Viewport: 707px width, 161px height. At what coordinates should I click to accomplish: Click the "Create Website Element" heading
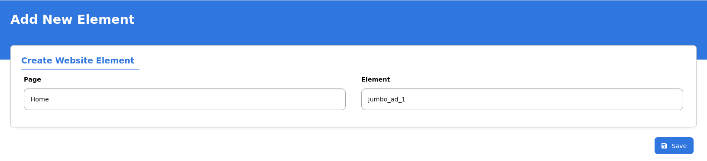(78, 60)
